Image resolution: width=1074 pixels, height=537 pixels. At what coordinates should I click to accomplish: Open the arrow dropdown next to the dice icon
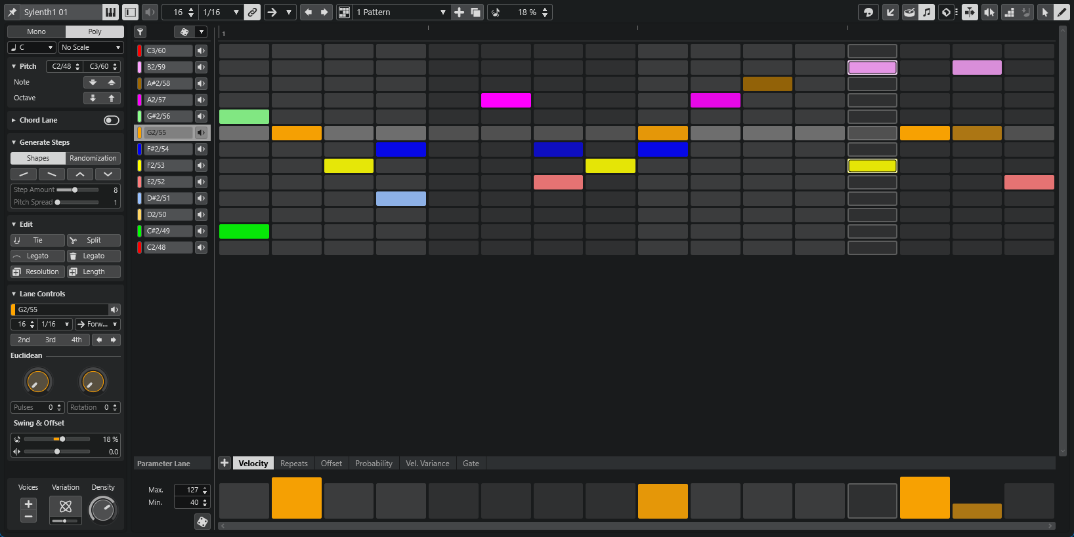[202, 31]
